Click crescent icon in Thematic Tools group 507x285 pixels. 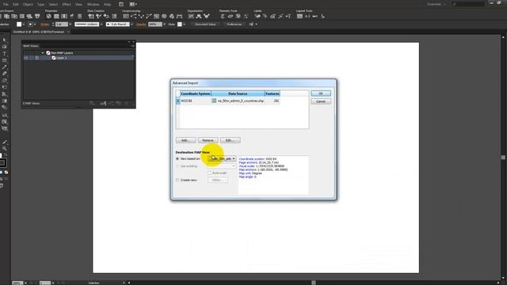click(223, 16)
